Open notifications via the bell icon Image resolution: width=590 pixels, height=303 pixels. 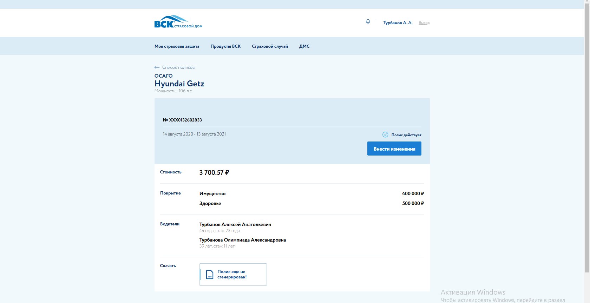(368, 22)
